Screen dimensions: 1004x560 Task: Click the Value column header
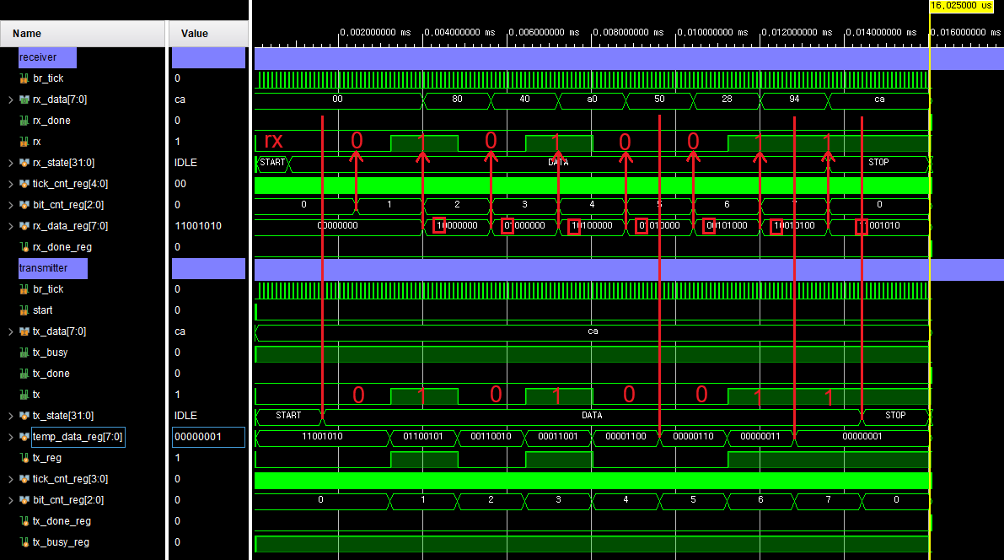tap(209, 34)
